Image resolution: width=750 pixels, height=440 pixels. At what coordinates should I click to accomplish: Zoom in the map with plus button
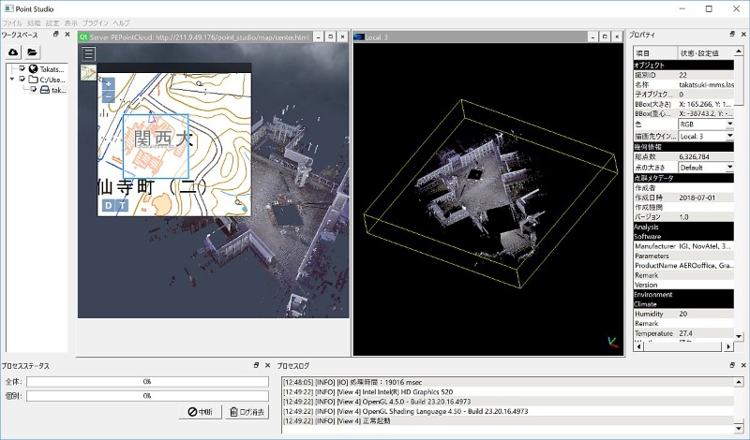[x=108, y=83]
